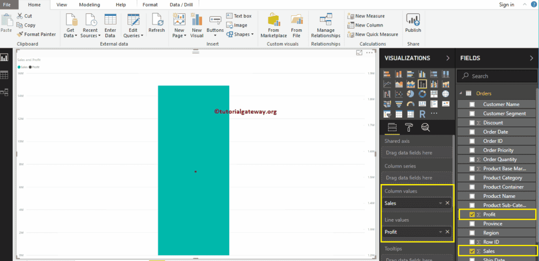This screenshot has height=261, width=539.
Task: Select the scatter chart visual
Action: point(399,94)
